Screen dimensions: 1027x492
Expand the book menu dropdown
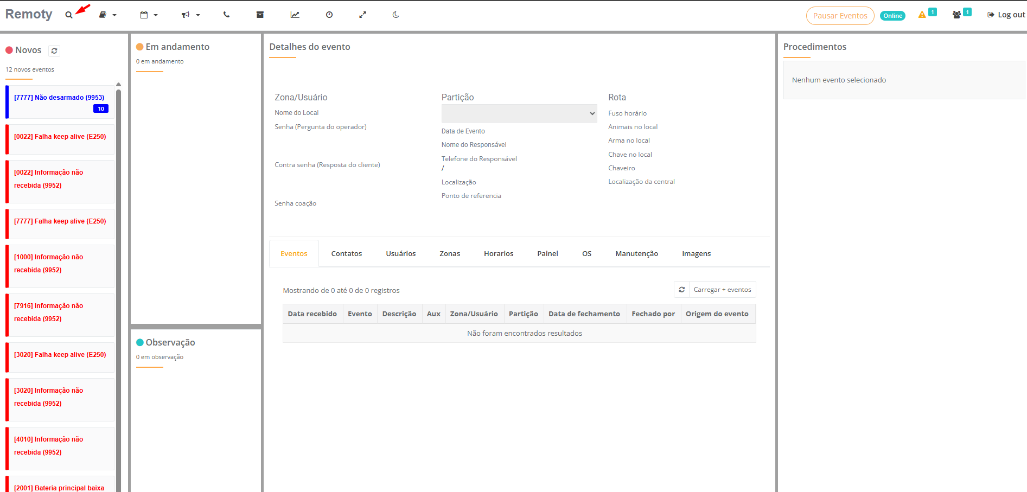tap(107, 15)
